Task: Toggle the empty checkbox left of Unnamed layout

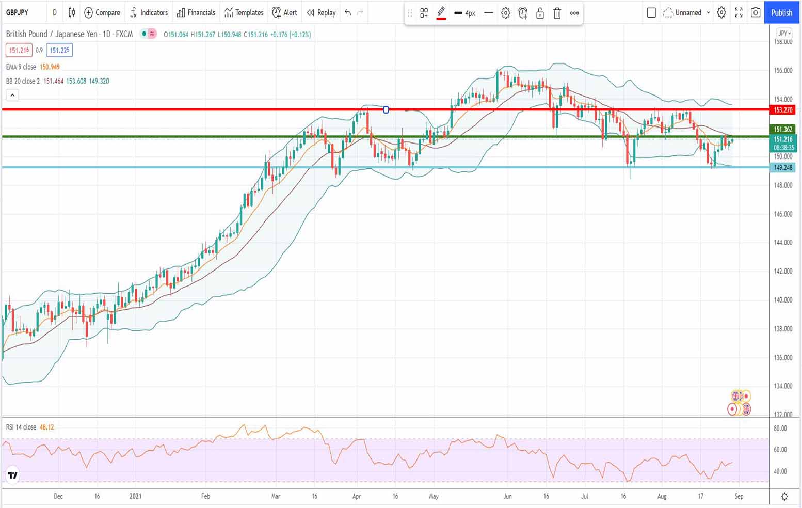Action: point(651,12)
